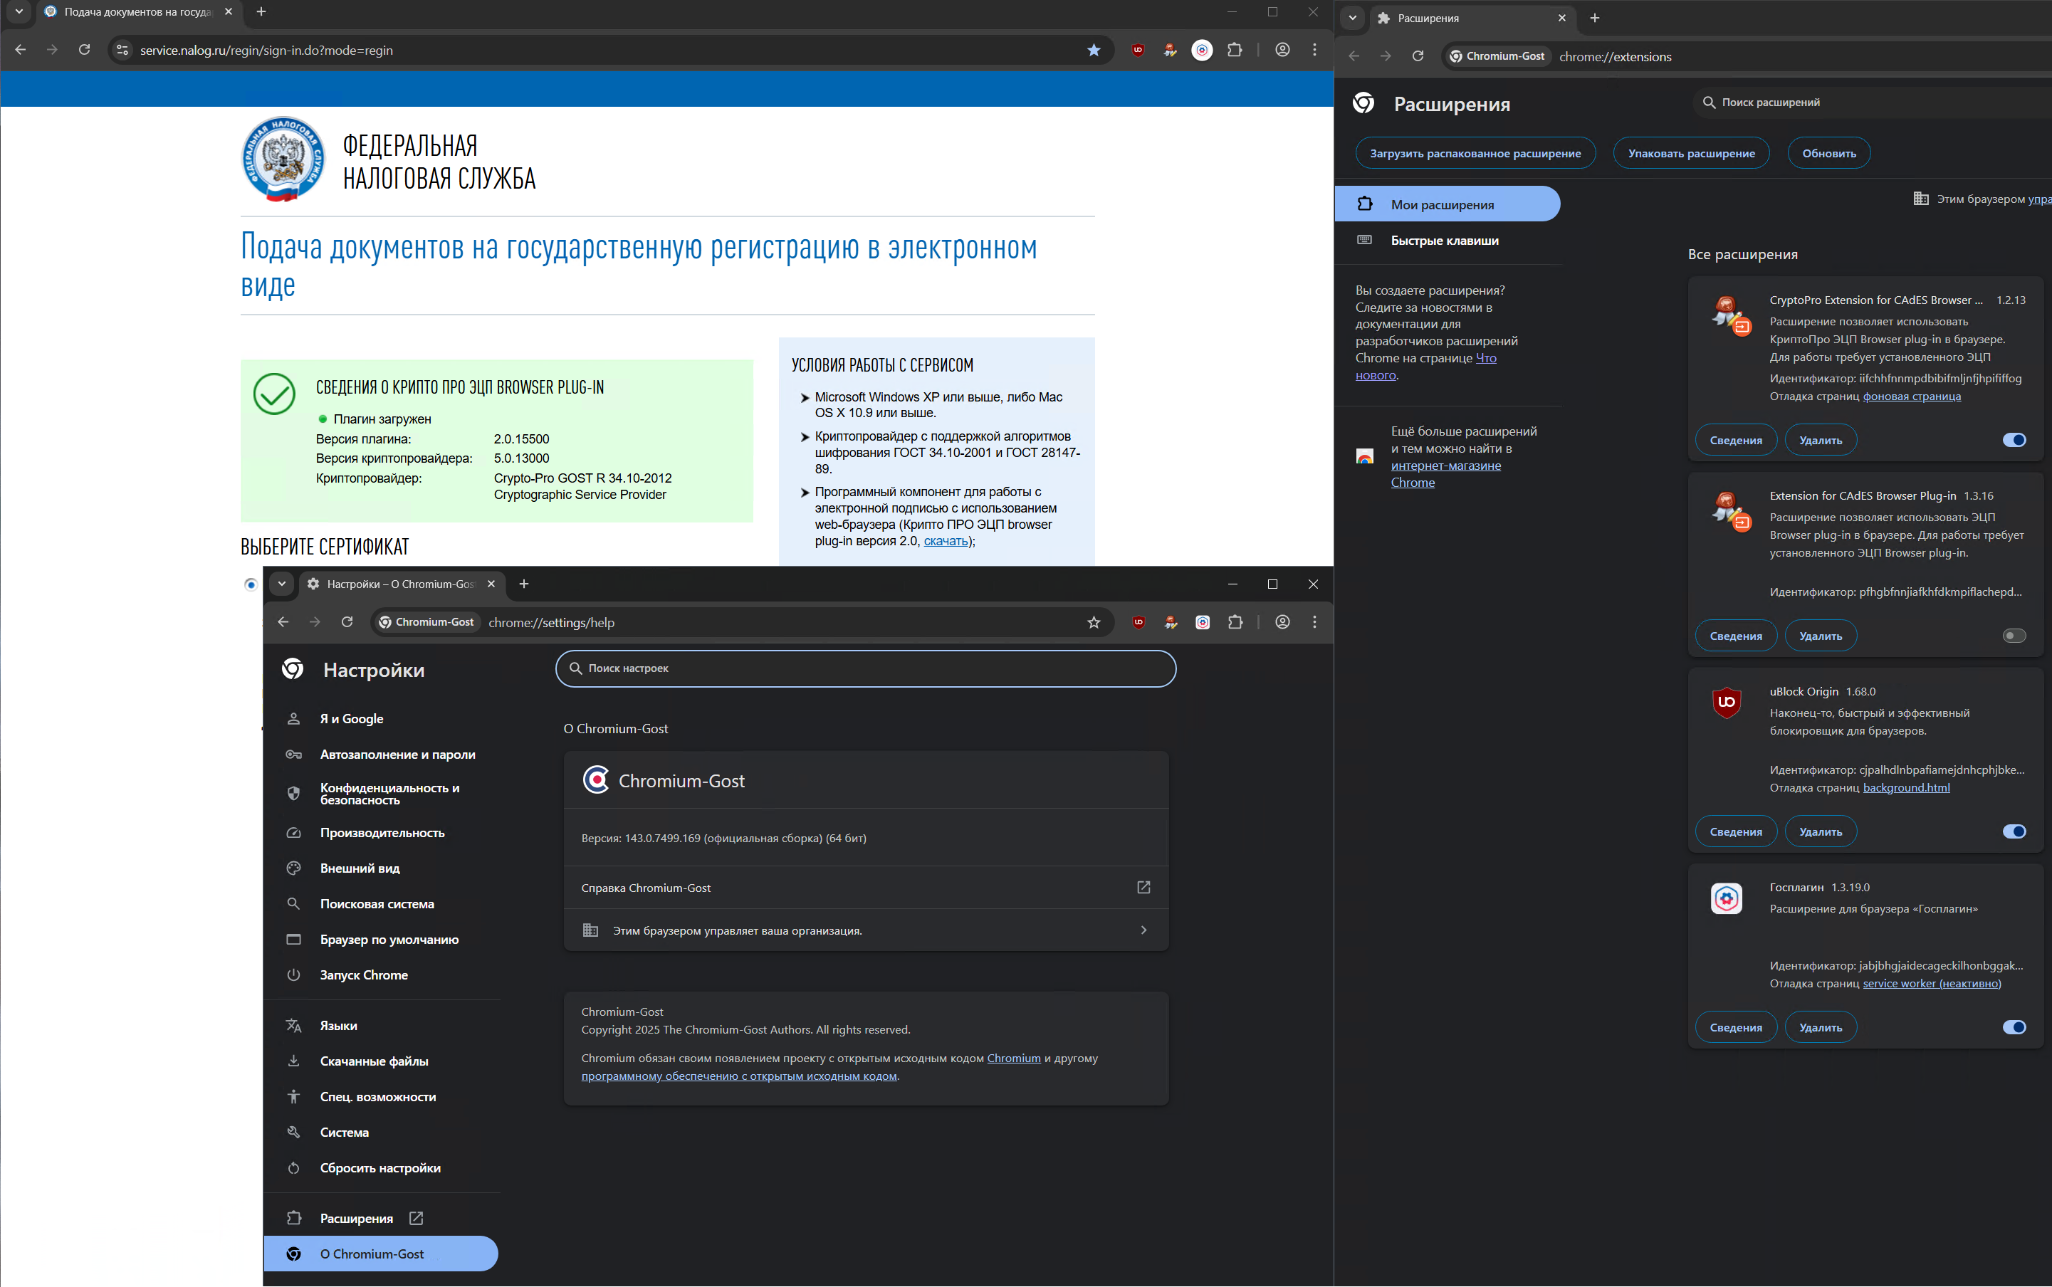Expand organization management row chevron
The width and height of the screenshot is (2052, 1287).
click(1143, 930)
